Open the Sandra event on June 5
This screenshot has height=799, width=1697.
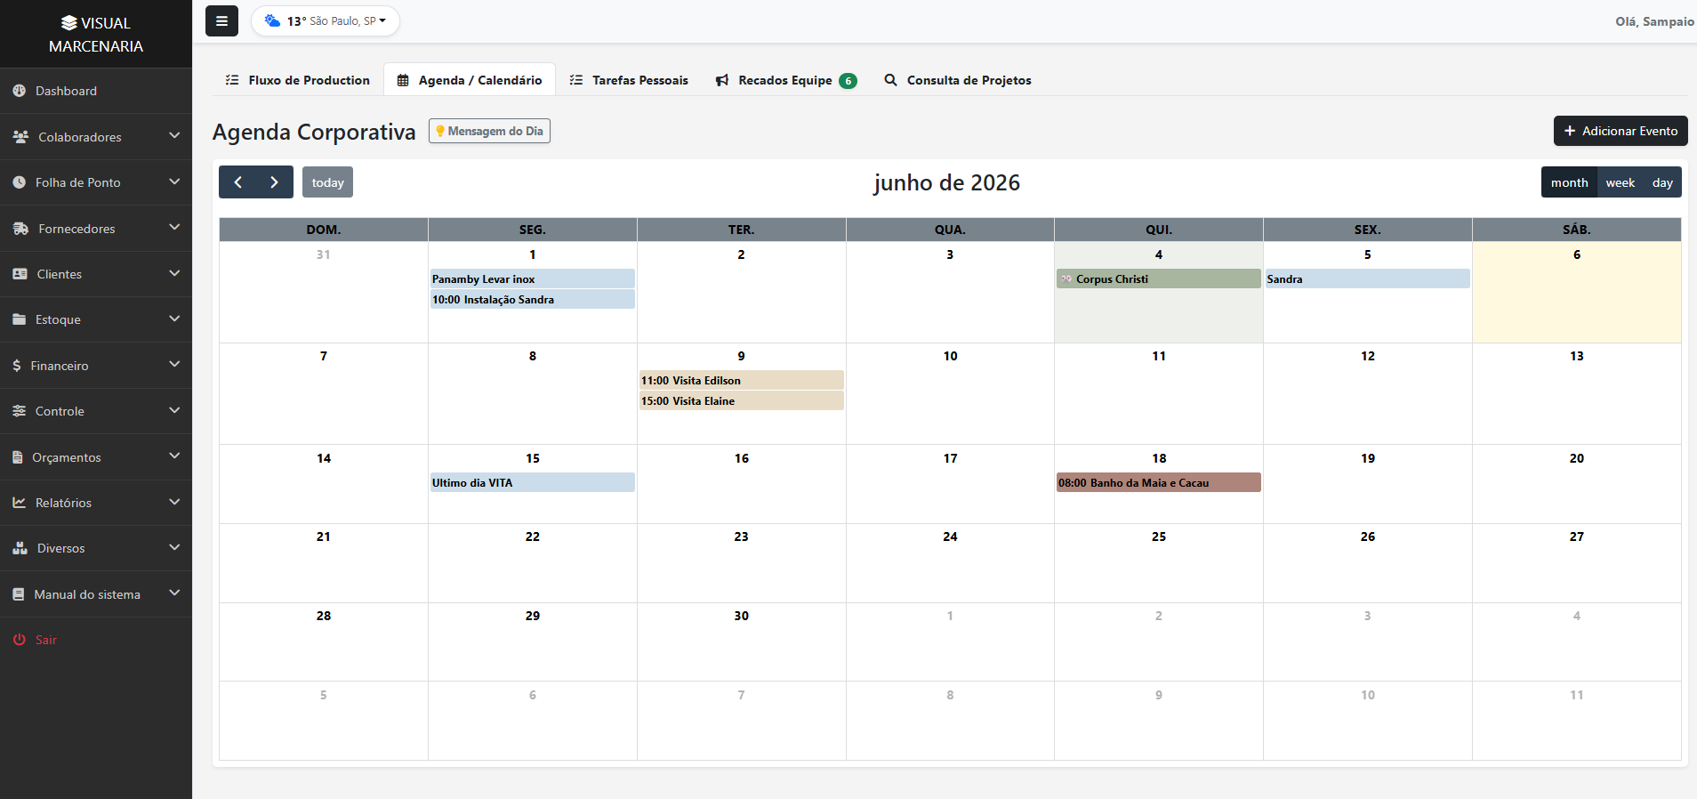(1367, 278)
